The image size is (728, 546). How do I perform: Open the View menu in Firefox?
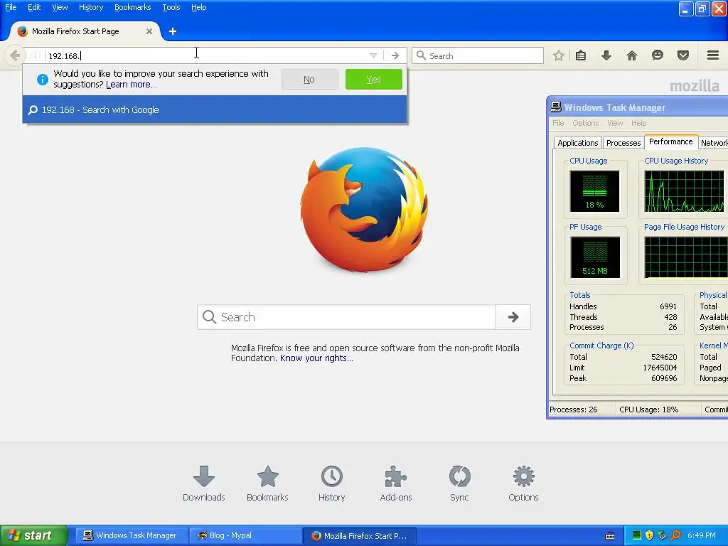point(60,7)
